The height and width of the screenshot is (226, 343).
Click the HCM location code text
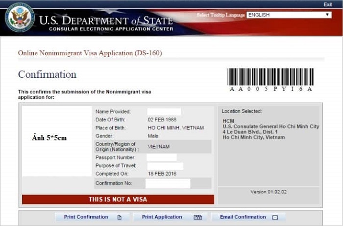[228, 121]
